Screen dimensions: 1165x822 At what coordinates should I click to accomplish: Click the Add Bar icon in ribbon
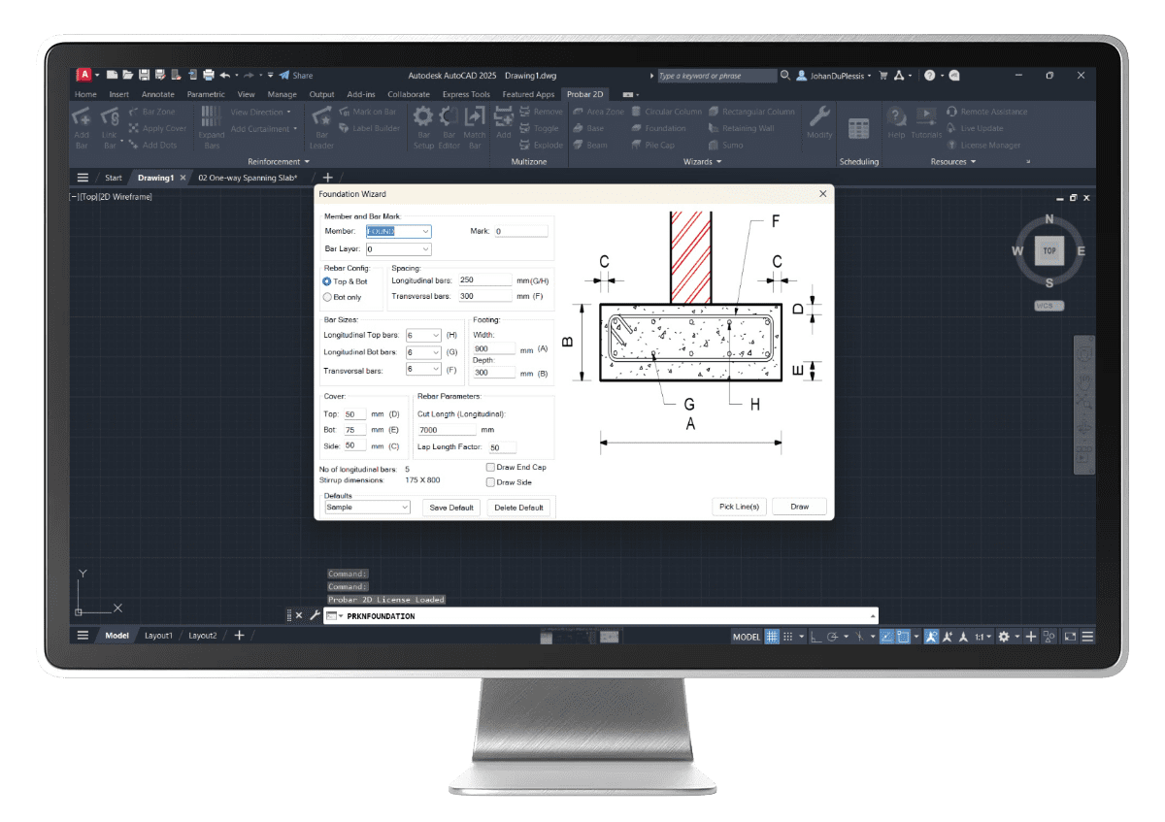coord(83,118)
